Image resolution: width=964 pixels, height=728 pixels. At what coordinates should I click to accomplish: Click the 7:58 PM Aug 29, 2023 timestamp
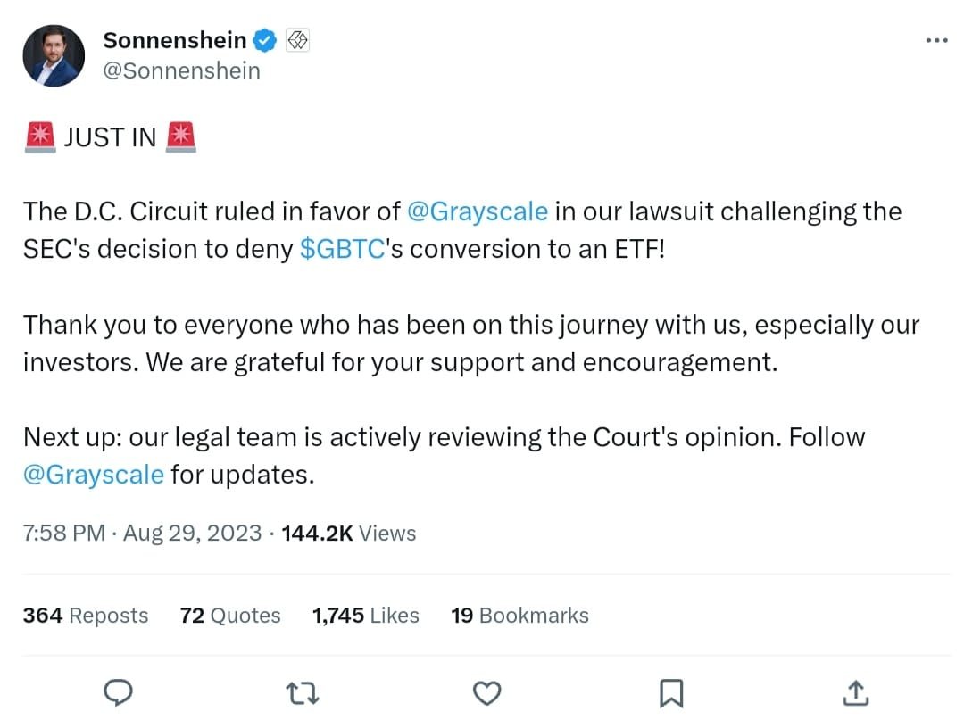coord(142,534)
